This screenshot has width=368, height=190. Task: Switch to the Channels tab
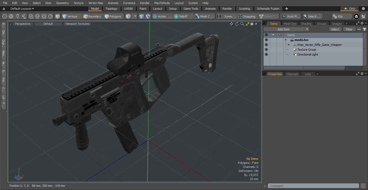pyautogui.click(x=292, y=74)
